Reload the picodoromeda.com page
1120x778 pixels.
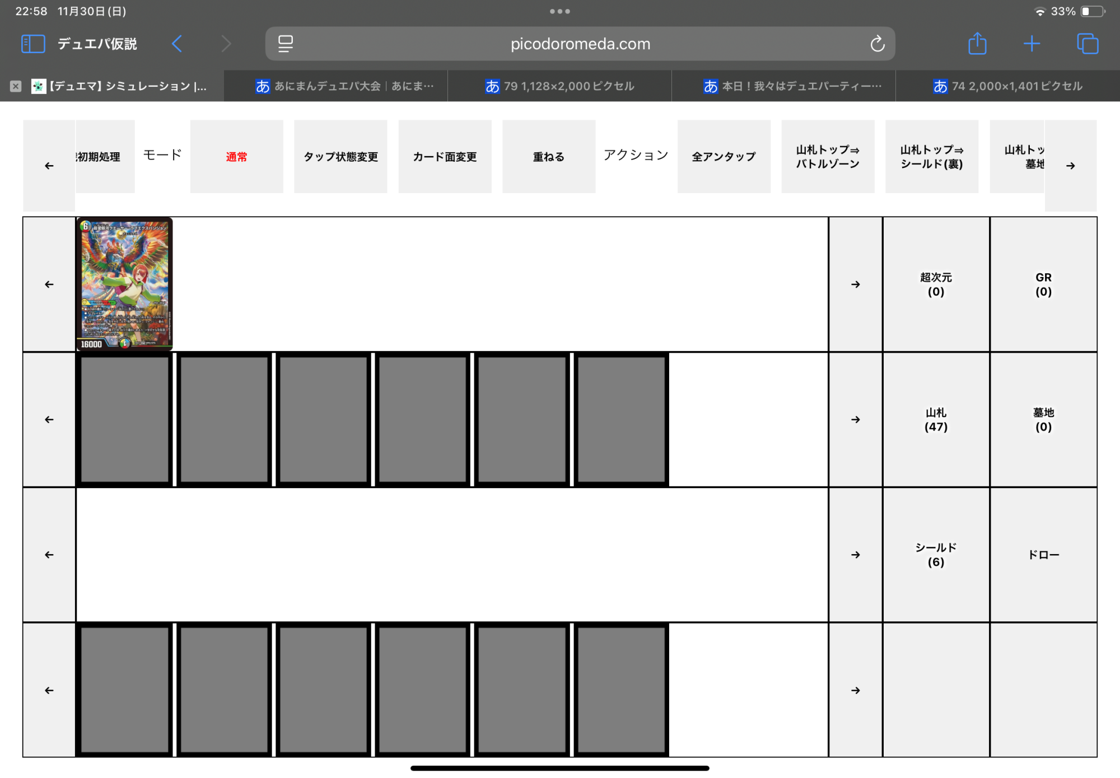[877, 44]
